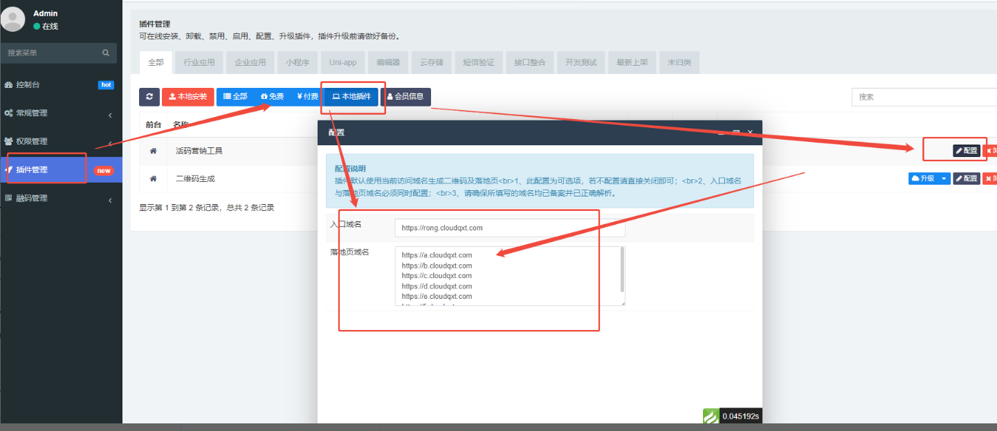Switch to the 小程序 tab
The height and width of the screenshot is (431, 997).
pos(297,62)
